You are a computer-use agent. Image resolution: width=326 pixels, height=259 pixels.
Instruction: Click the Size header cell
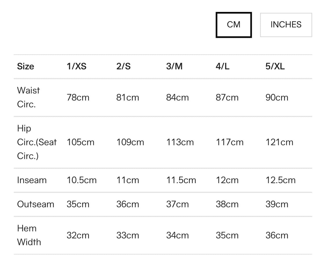(x=26, y=66)
